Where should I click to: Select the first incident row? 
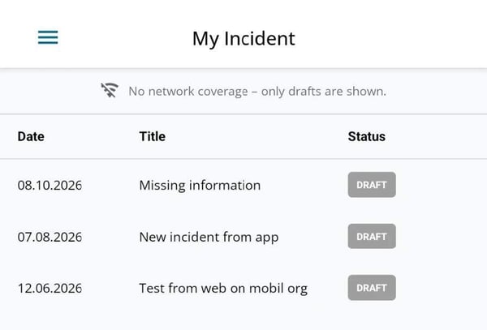(x=243, y=185)
